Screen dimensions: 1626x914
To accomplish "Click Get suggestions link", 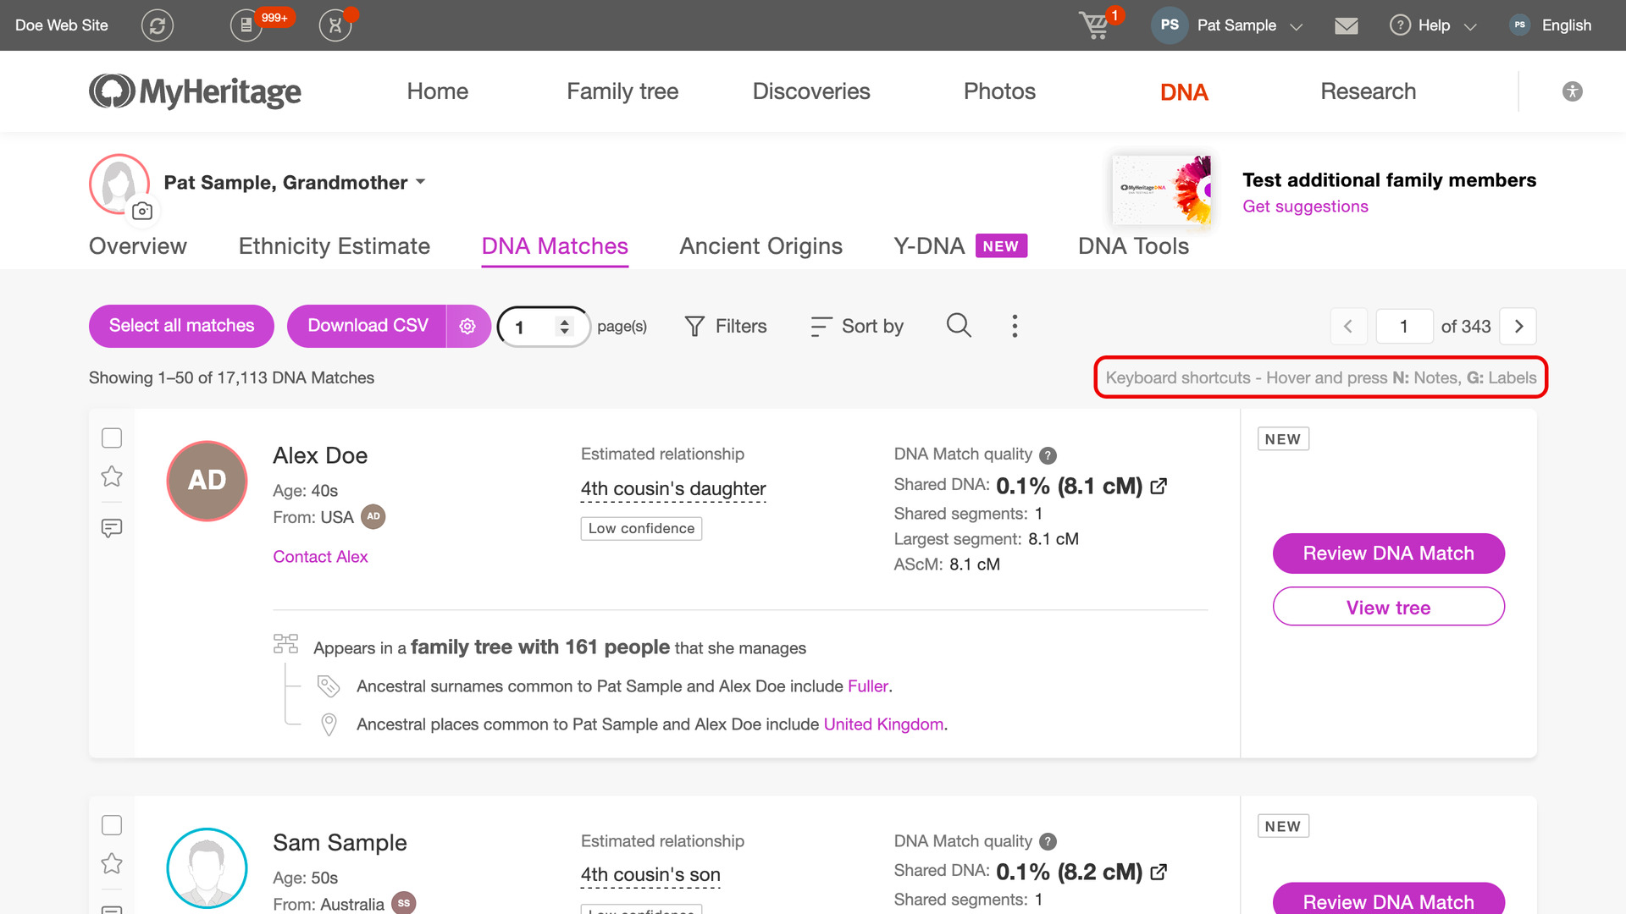I will 1305,206.
